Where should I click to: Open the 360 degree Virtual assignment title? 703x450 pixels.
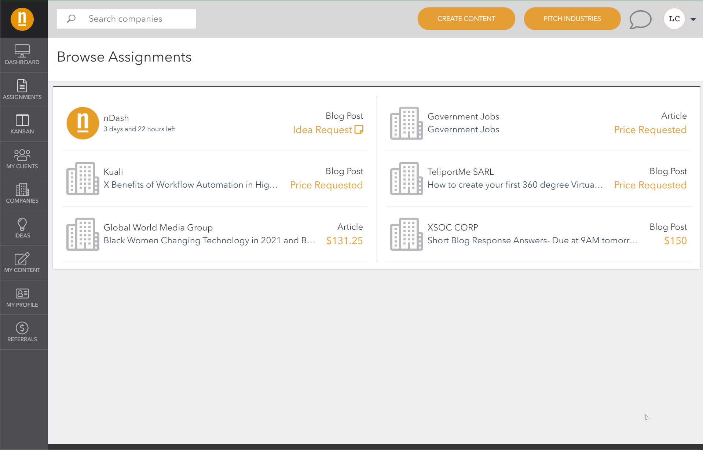click(515, 185)
